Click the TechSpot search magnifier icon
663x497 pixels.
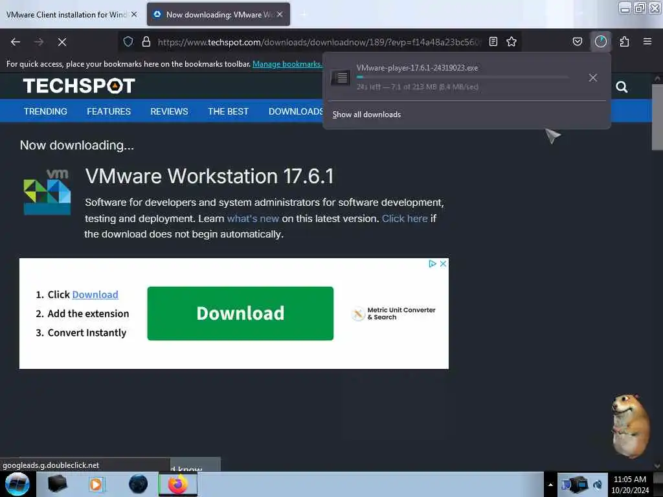pos(622,87)
